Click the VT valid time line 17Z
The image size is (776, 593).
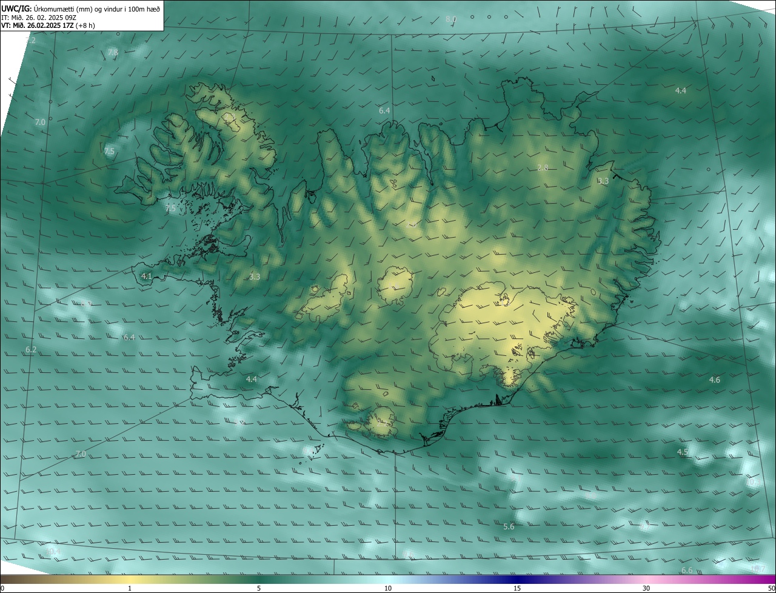tap(48, 25)
